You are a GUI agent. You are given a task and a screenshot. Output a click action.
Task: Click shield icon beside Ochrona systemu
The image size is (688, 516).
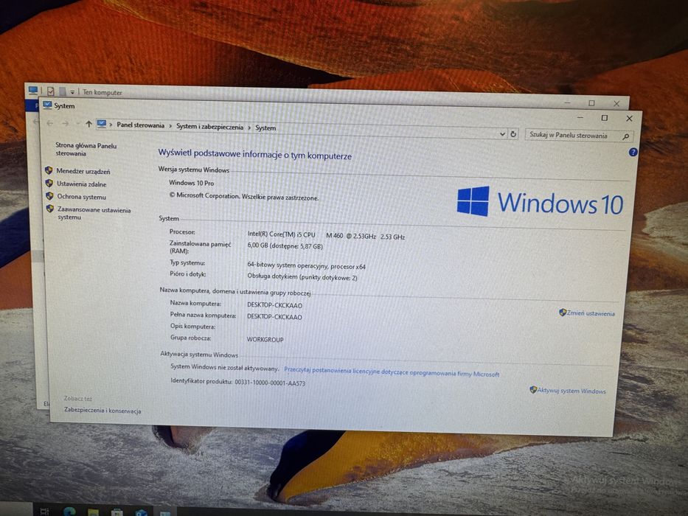[49, 195]
